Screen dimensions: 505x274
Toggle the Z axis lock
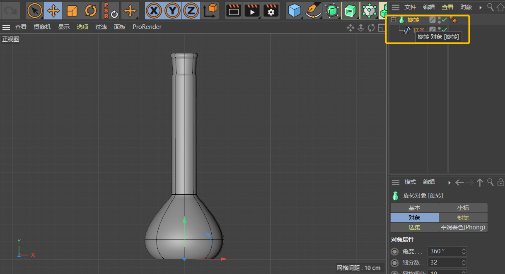pos(191,10)
